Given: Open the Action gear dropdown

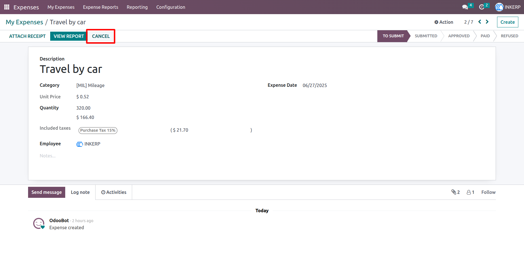Looking at the screenshot, I should pos(444,22).
